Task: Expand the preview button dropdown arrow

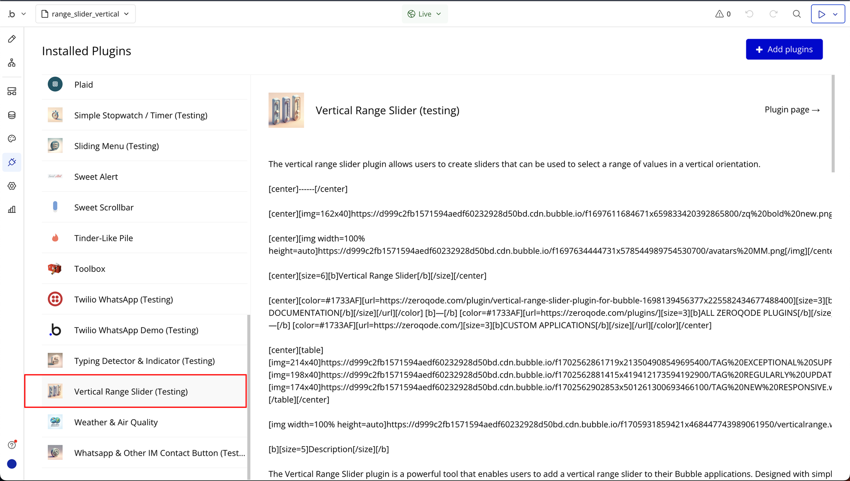Action: pyautogui.click(x=835, y=14)
